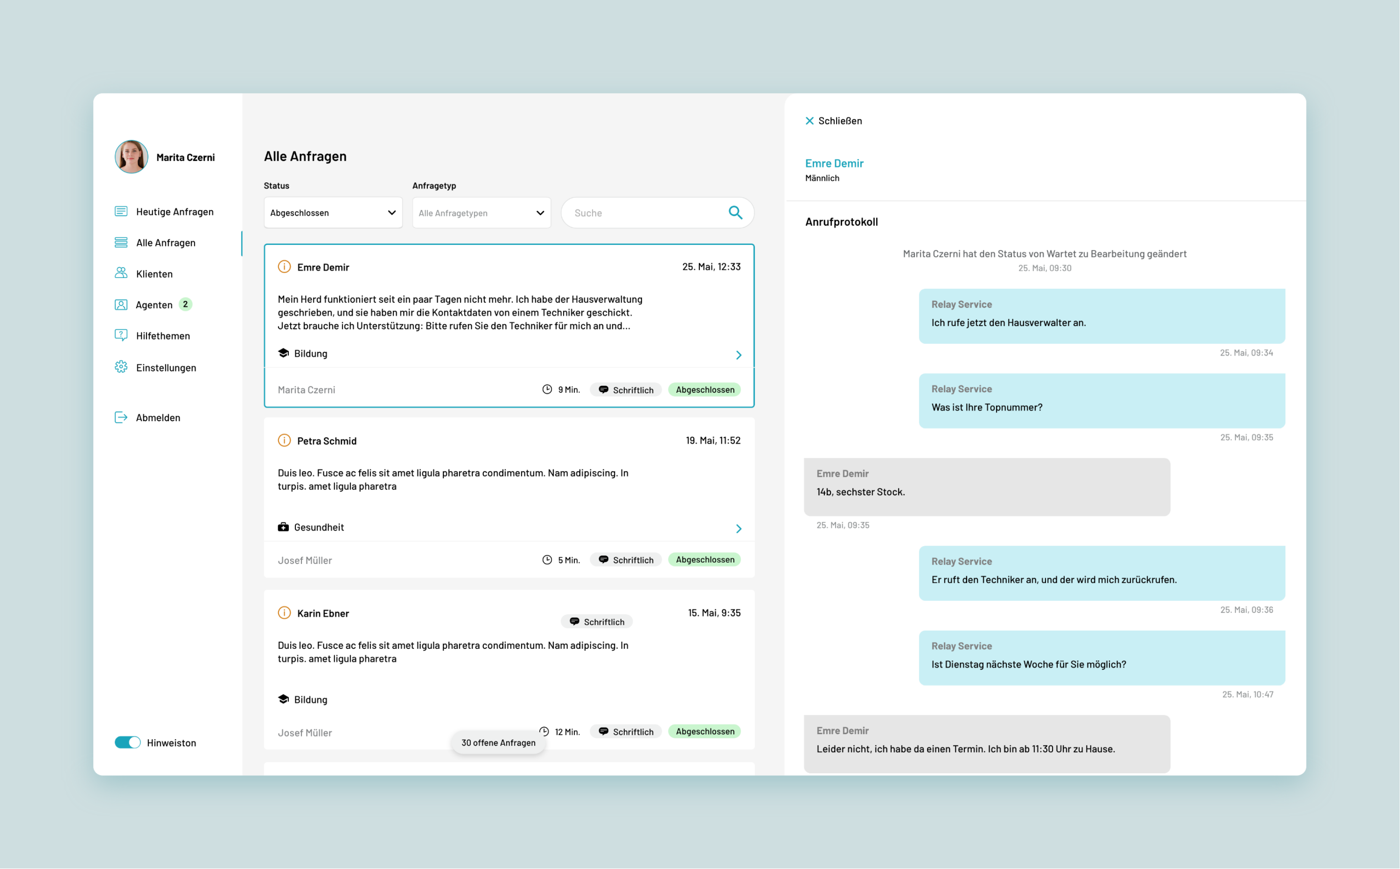Click message Ist Dienstag nächste Woche möglich
Image resolution: width=1400 pixels, height=869 pixels.
click(1102, 657)
